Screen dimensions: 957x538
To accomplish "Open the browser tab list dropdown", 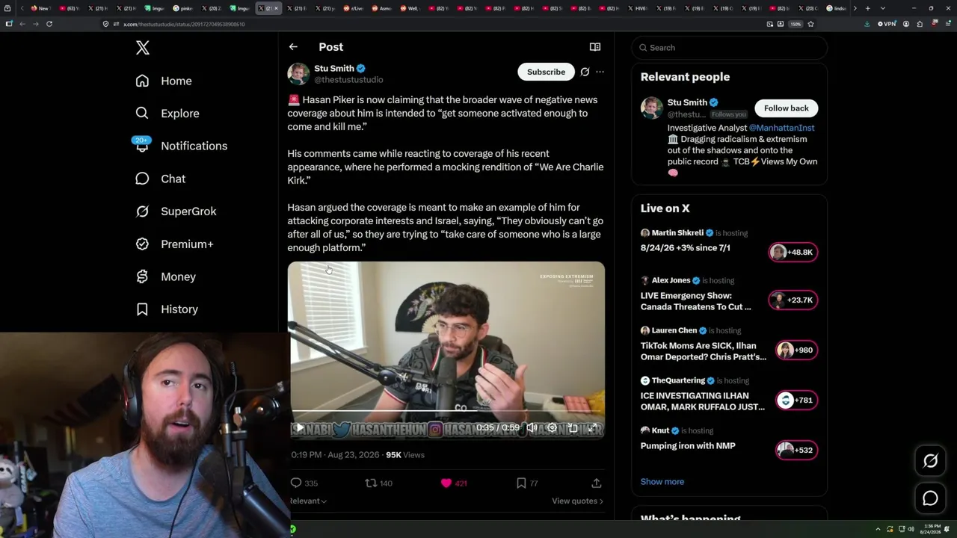I will tap(883, 8).
